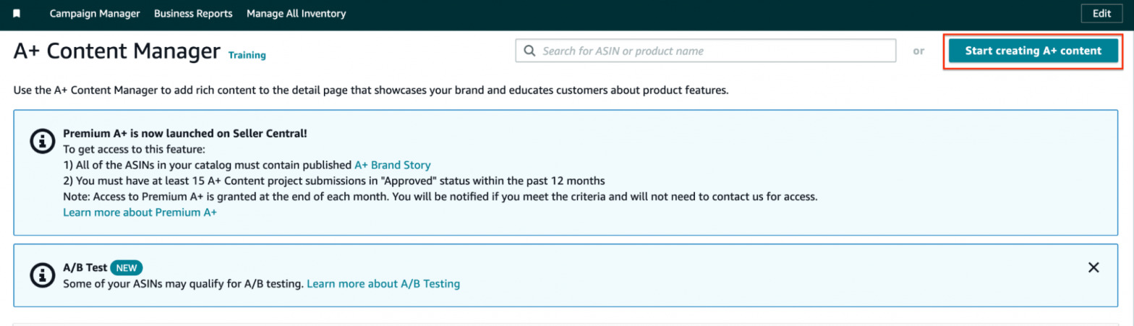This screenshot has width=1134, height=326.
Task: Open the Training link beside the page title
Action: pos(247,55)
